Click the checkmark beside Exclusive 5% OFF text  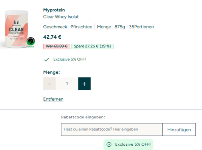[x=46, y=60]
